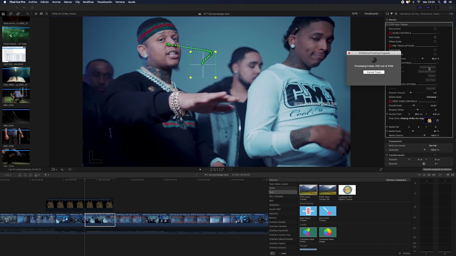Clear the Drop Zone image

[x=437, y=121]
